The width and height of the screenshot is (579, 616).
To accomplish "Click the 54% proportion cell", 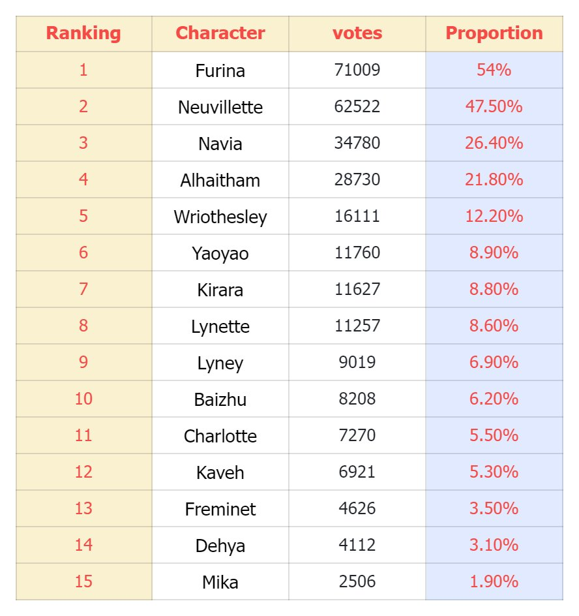I will click(x=494, y=70).
